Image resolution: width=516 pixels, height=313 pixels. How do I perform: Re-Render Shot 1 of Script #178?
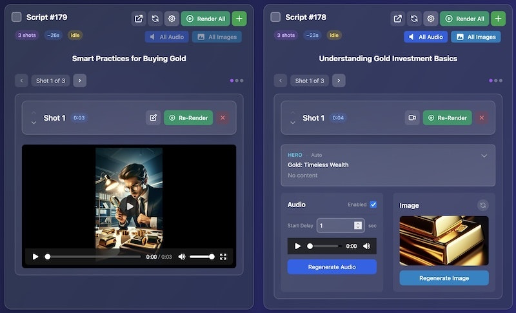tap(447, 118)
